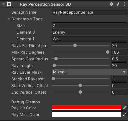This screenshot has width=128, height=121.
Task: Click the Rays Per Direction label
Action: click(29, 46)
